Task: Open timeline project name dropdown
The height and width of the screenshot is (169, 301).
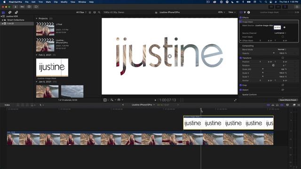Action: click(x=143, y=105)
